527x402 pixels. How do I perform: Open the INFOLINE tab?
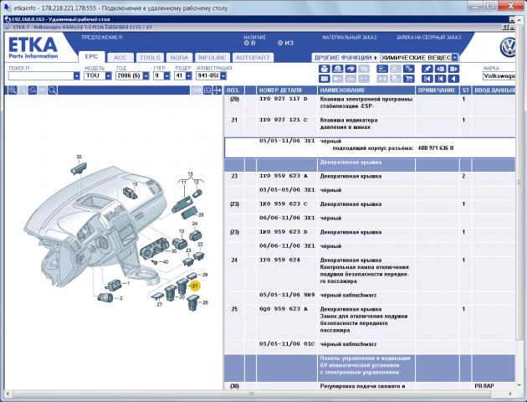click(212, 58)
